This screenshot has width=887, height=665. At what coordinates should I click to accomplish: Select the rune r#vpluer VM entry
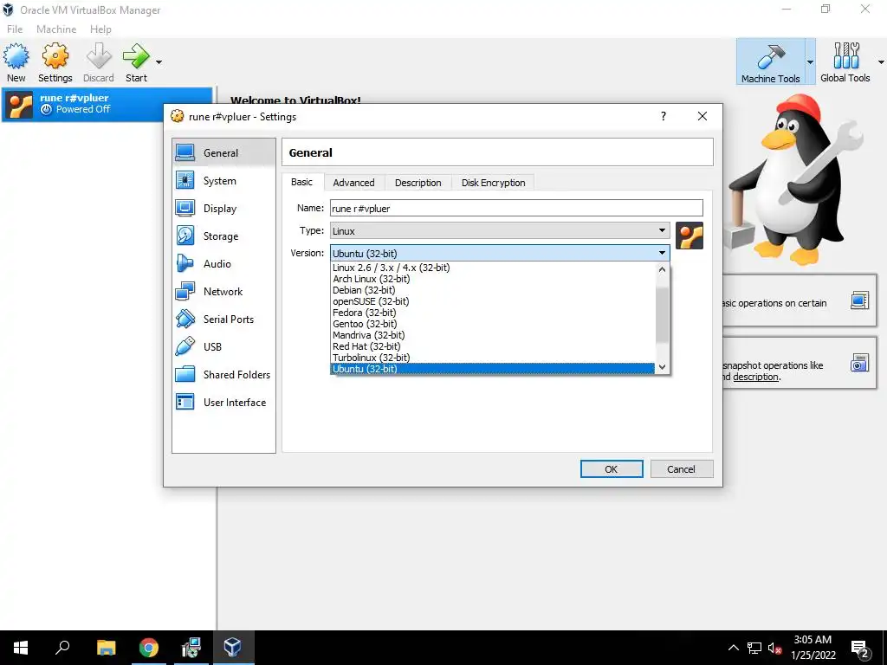click(x=107, y=104)
